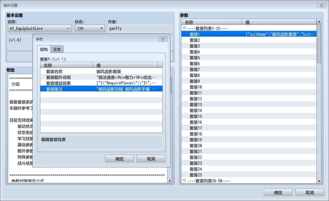Screen dimensions: 329x201
Task: Select 套装5 in the parameter list
Action: [x=249, y=58]
